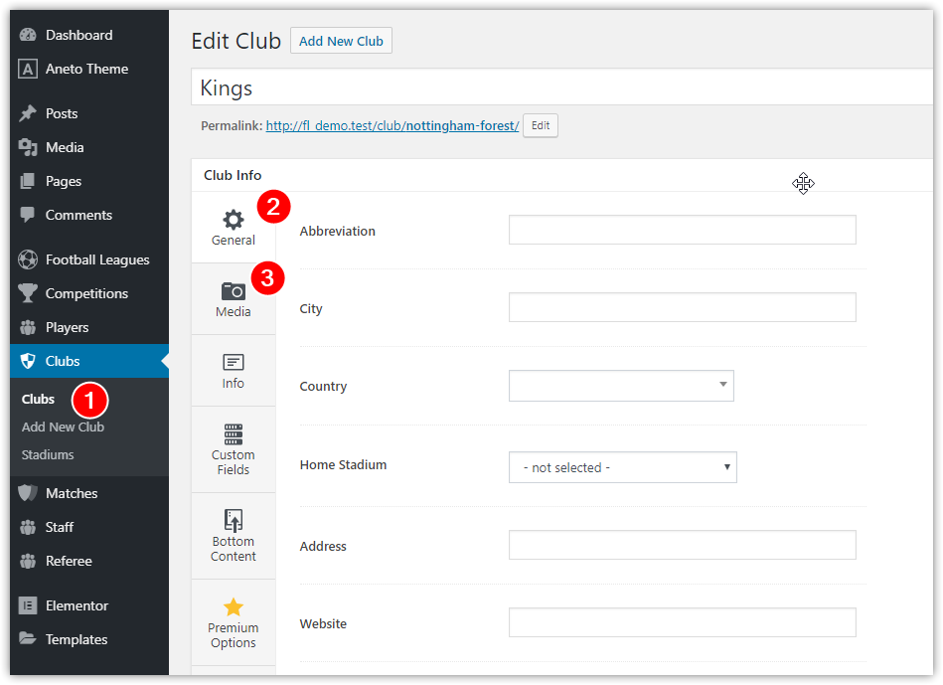This screenshot has height=685, width=943.
Task: Open the Premium Options tab label
Action: click(x=234, y=635)
